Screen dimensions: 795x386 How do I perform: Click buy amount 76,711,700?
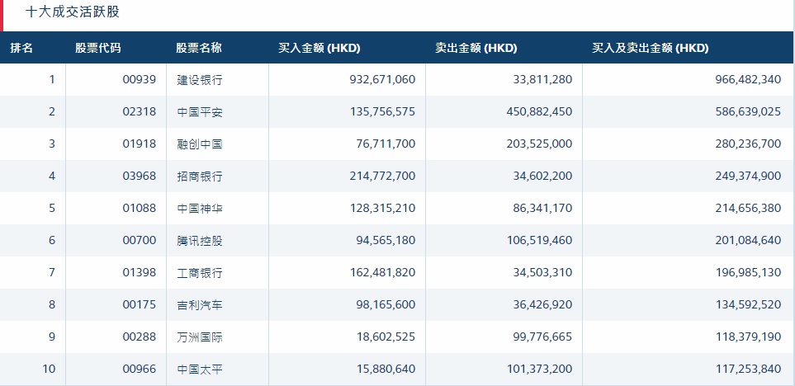[387, 144]
